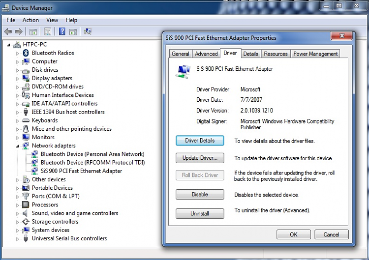
Task: Click the network adapter icon in Properties dialog
Action: (x=183, y=71)
